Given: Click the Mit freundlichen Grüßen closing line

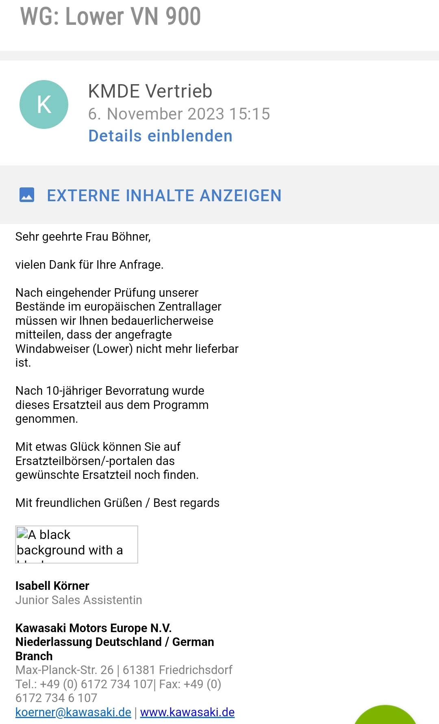Looking at the screenshot, I should tap(117, 503).
